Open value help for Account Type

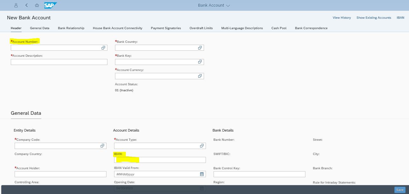coord(202,146)
